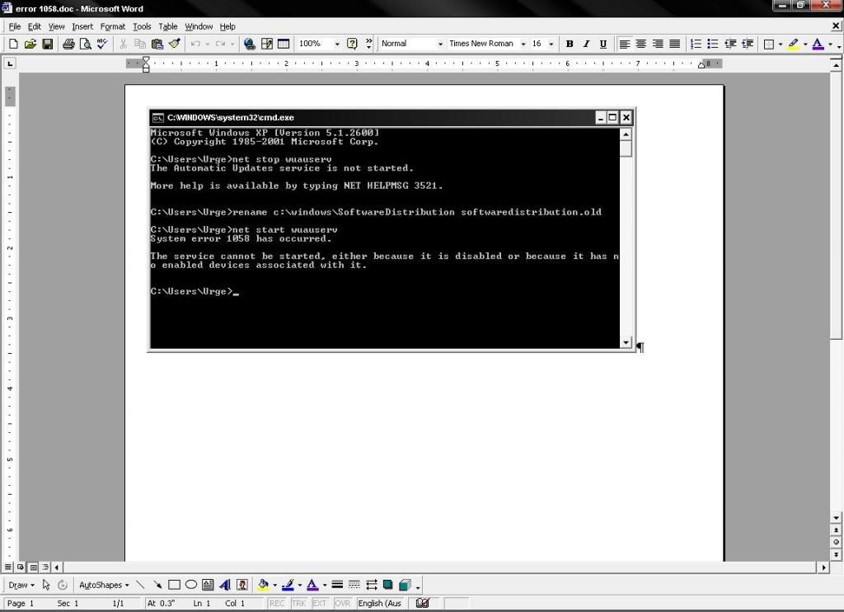Image resolution: width=844 pixels, height=612 pixels.
Task: Open the Arrow Style options
Action: 372,585
